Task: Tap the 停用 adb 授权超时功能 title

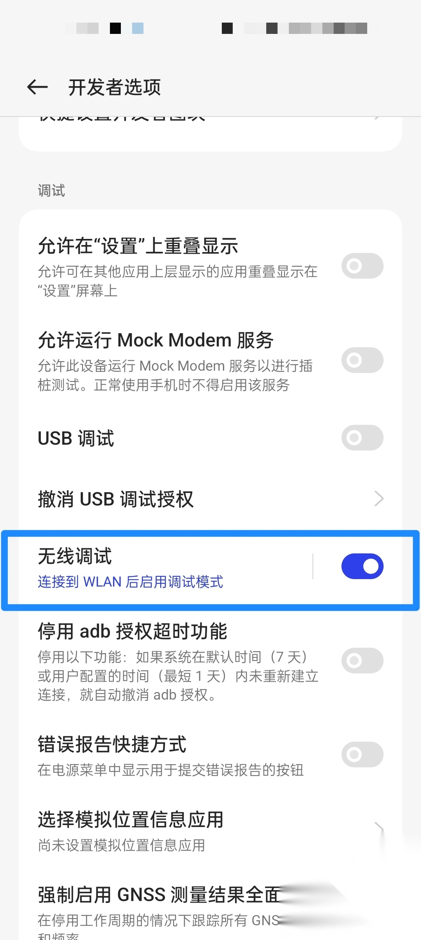Action: [133, 631]
